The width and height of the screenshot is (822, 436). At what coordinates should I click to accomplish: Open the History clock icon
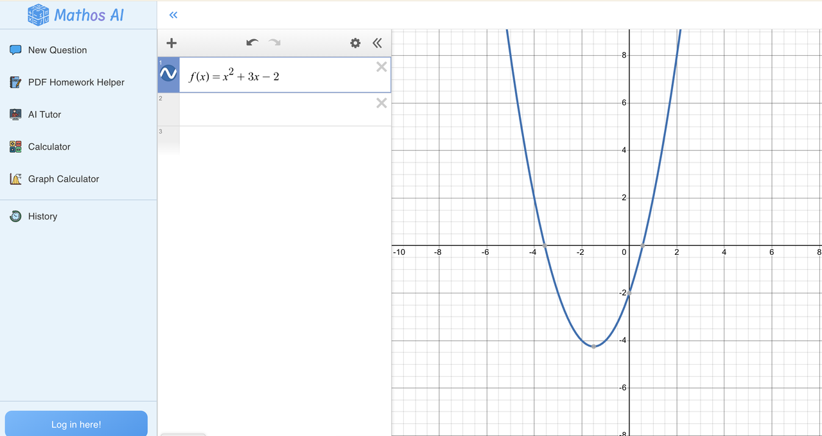click(x=15, y=216)
